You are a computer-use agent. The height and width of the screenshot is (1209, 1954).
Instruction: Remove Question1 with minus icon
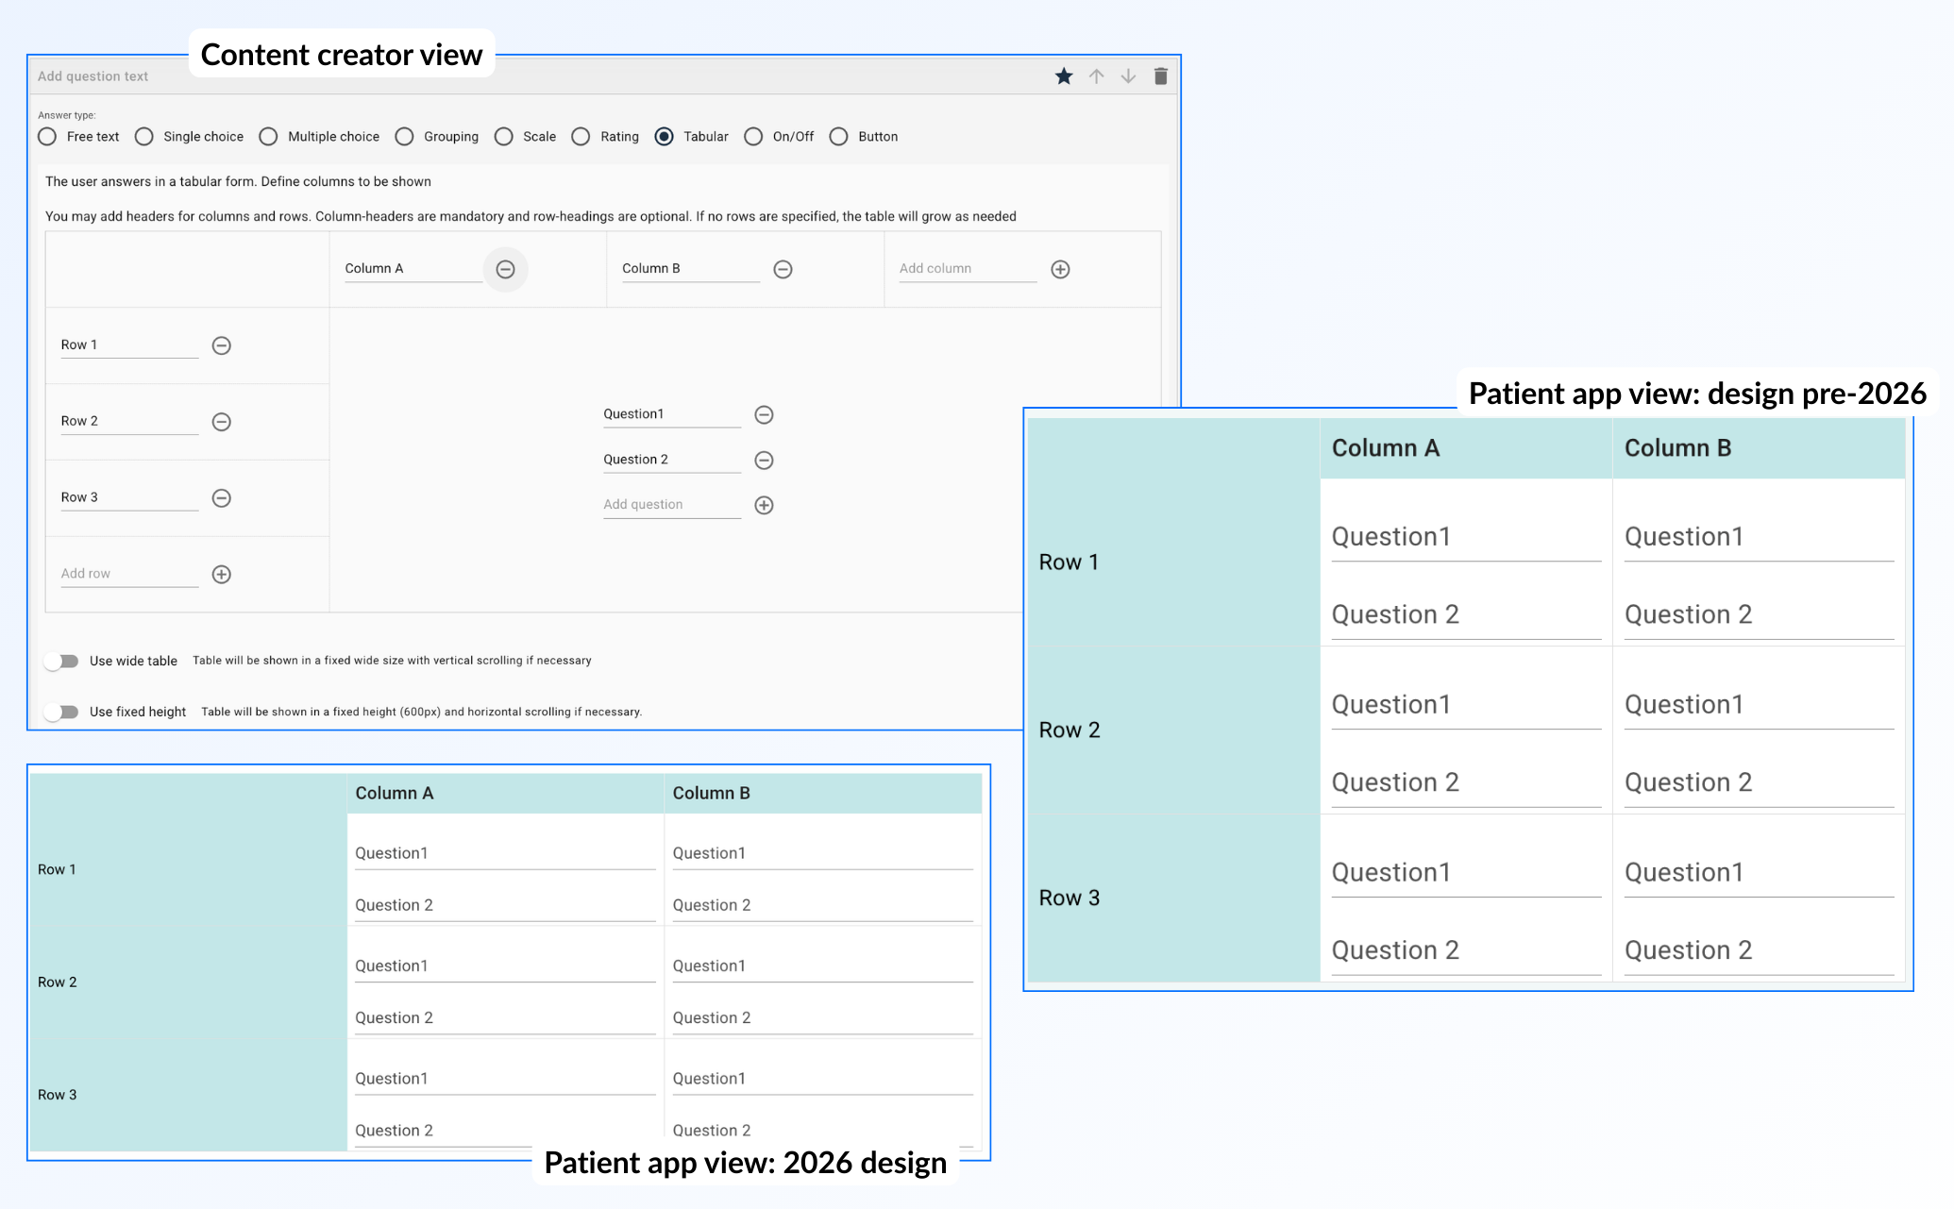click(765, 414)
